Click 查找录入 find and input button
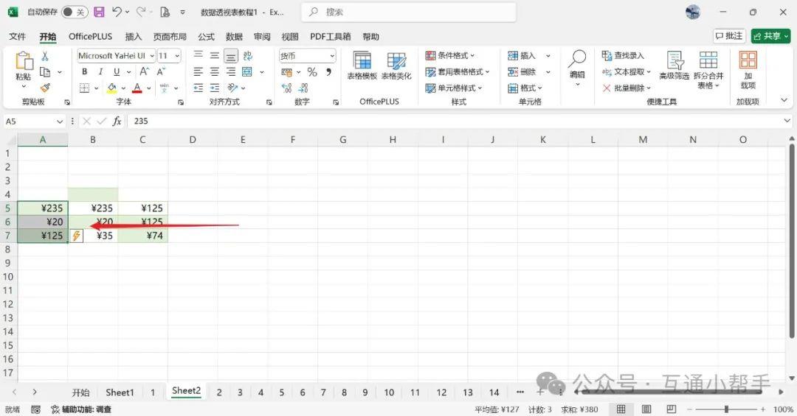Viewport: 797px width, 416px height. click(x=623, y=55)
